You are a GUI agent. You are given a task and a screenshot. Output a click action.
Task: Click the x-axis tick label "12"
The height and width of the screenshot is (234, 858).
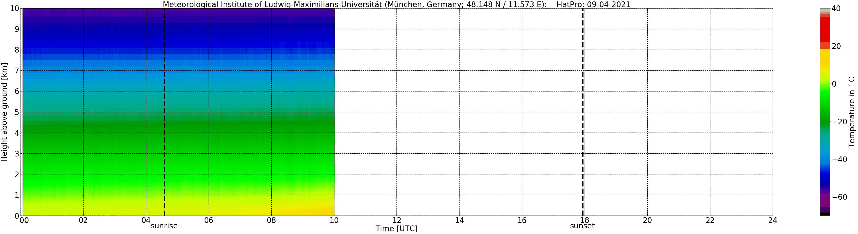pyautogui.click(x=397, y=220)
